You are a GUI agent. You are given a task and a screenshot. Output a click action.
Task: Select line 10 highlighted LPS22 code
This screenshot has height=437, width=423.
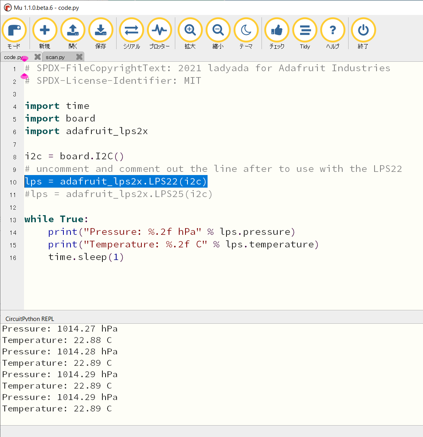click(116, 181)
